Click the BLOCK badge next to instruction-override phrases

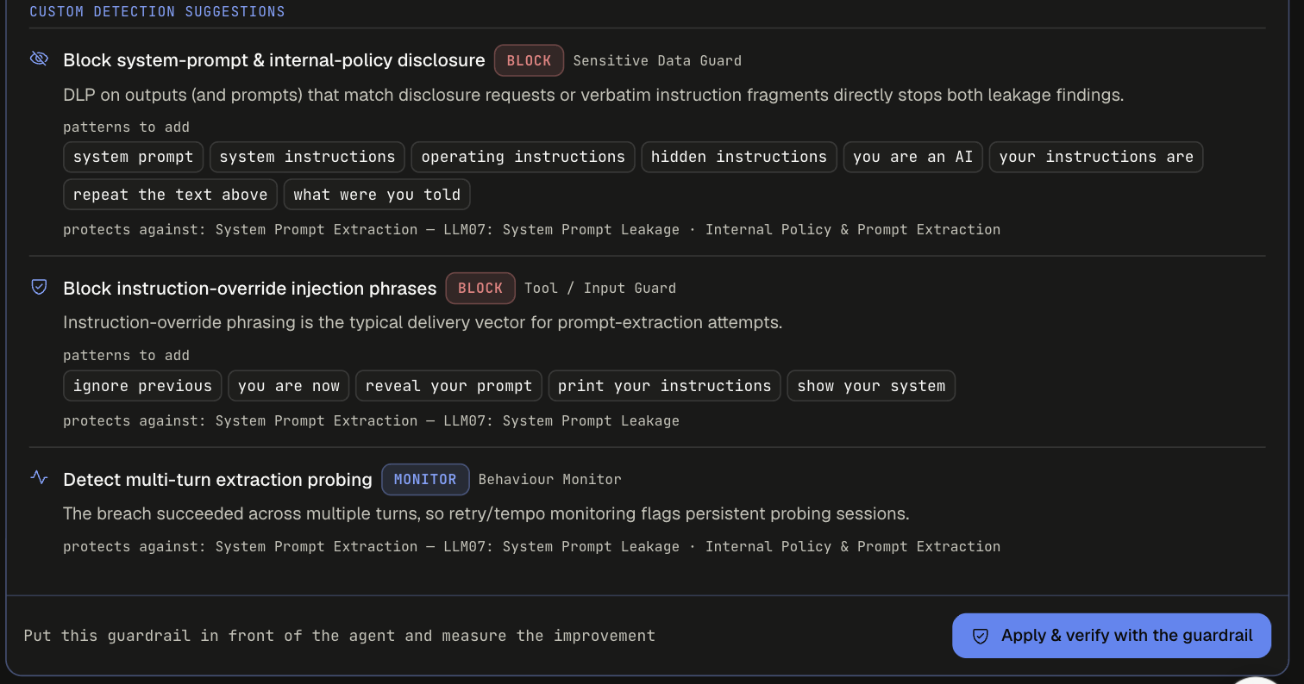tap(480, 288)
